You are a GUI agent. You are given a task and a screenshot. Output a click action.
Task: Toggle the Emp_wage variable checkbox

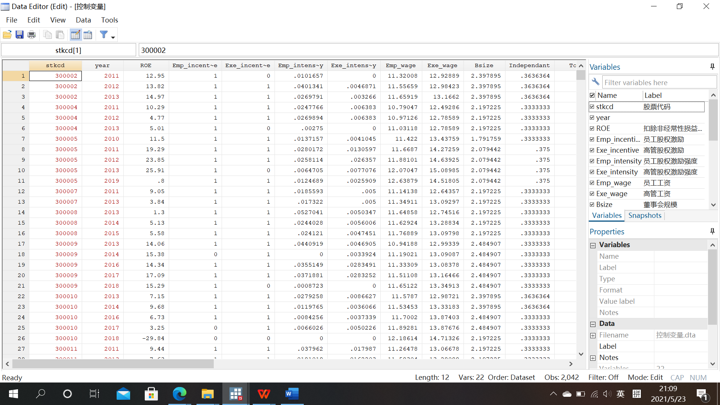click(x=592, y=183)
